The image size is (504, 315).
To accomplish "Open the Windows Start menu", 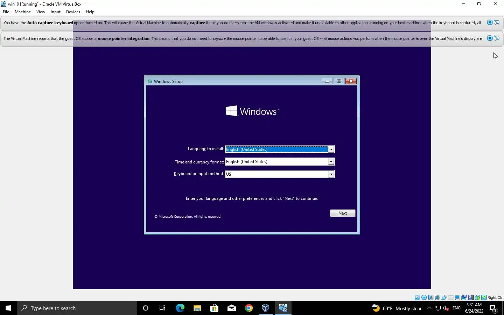I will tap(8, 308).
